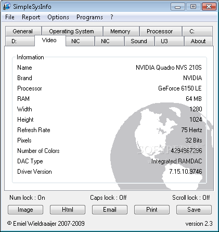Click the driver version 7.15.10.9746
This screenshot has height=232, width=219.
click(186, 172)
